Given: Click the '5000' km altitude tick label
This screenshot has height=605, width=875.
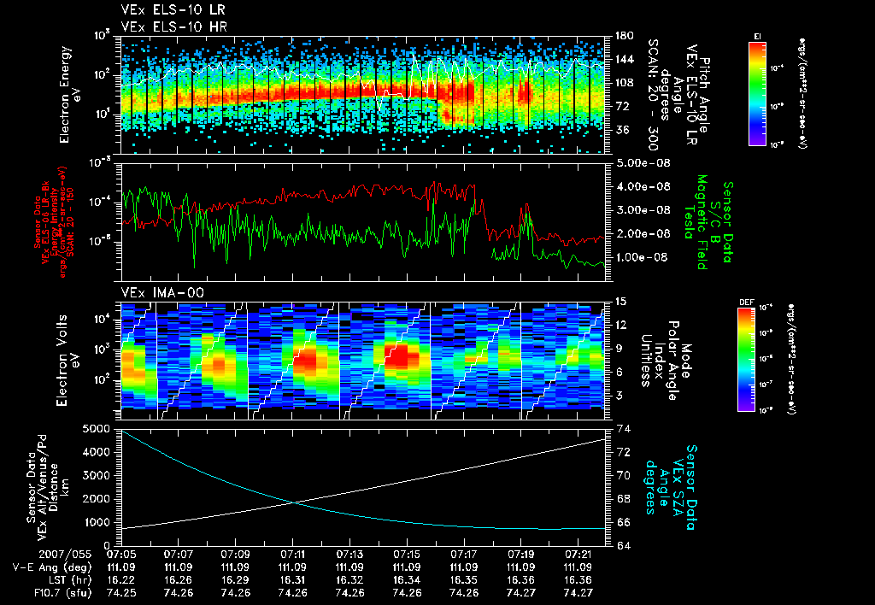Looking at the screenshot, I should click(x=96, y=429).
